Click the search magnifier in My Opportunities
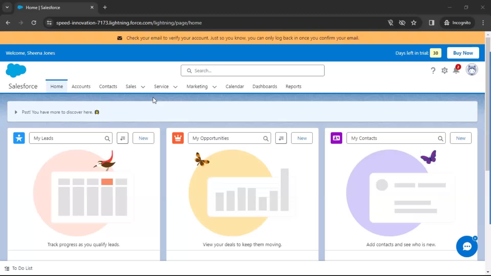Screen dimensions: 491x276 (x=266, y=138)
